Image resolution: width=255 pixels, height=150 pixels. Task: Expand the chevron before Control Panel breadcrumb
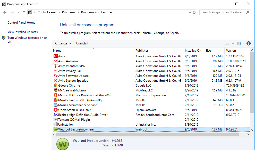pyautogui.click(x=35, y=12)
